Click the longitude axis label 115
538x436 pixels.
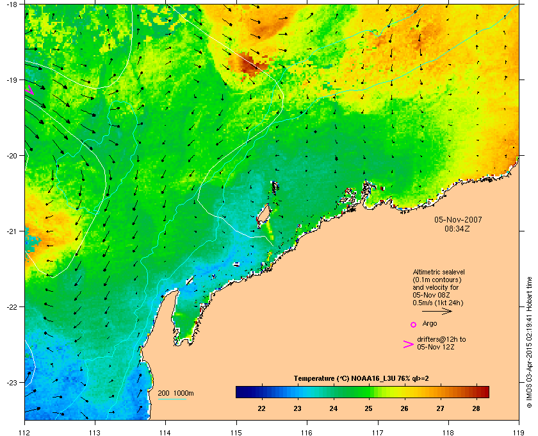236,432
